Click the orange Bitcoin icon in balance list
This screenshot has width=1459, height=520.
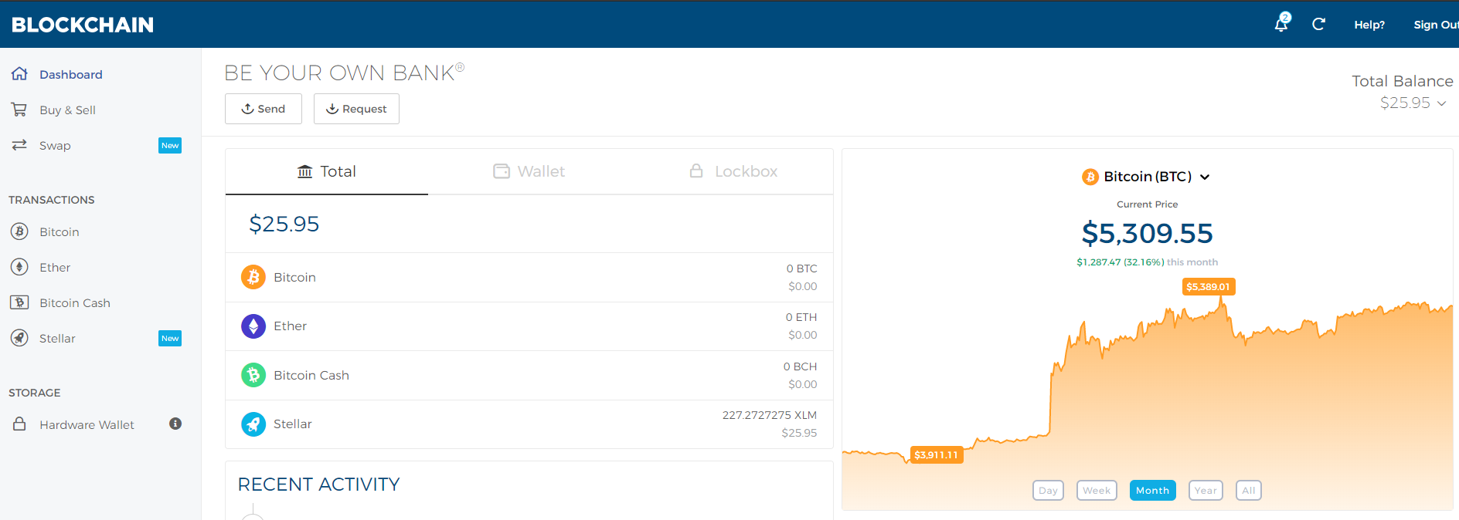point(253,277)
